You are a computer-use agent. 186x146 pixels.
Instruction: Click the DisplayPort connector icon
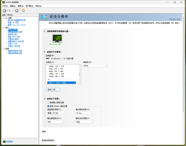tap(48, 58)
